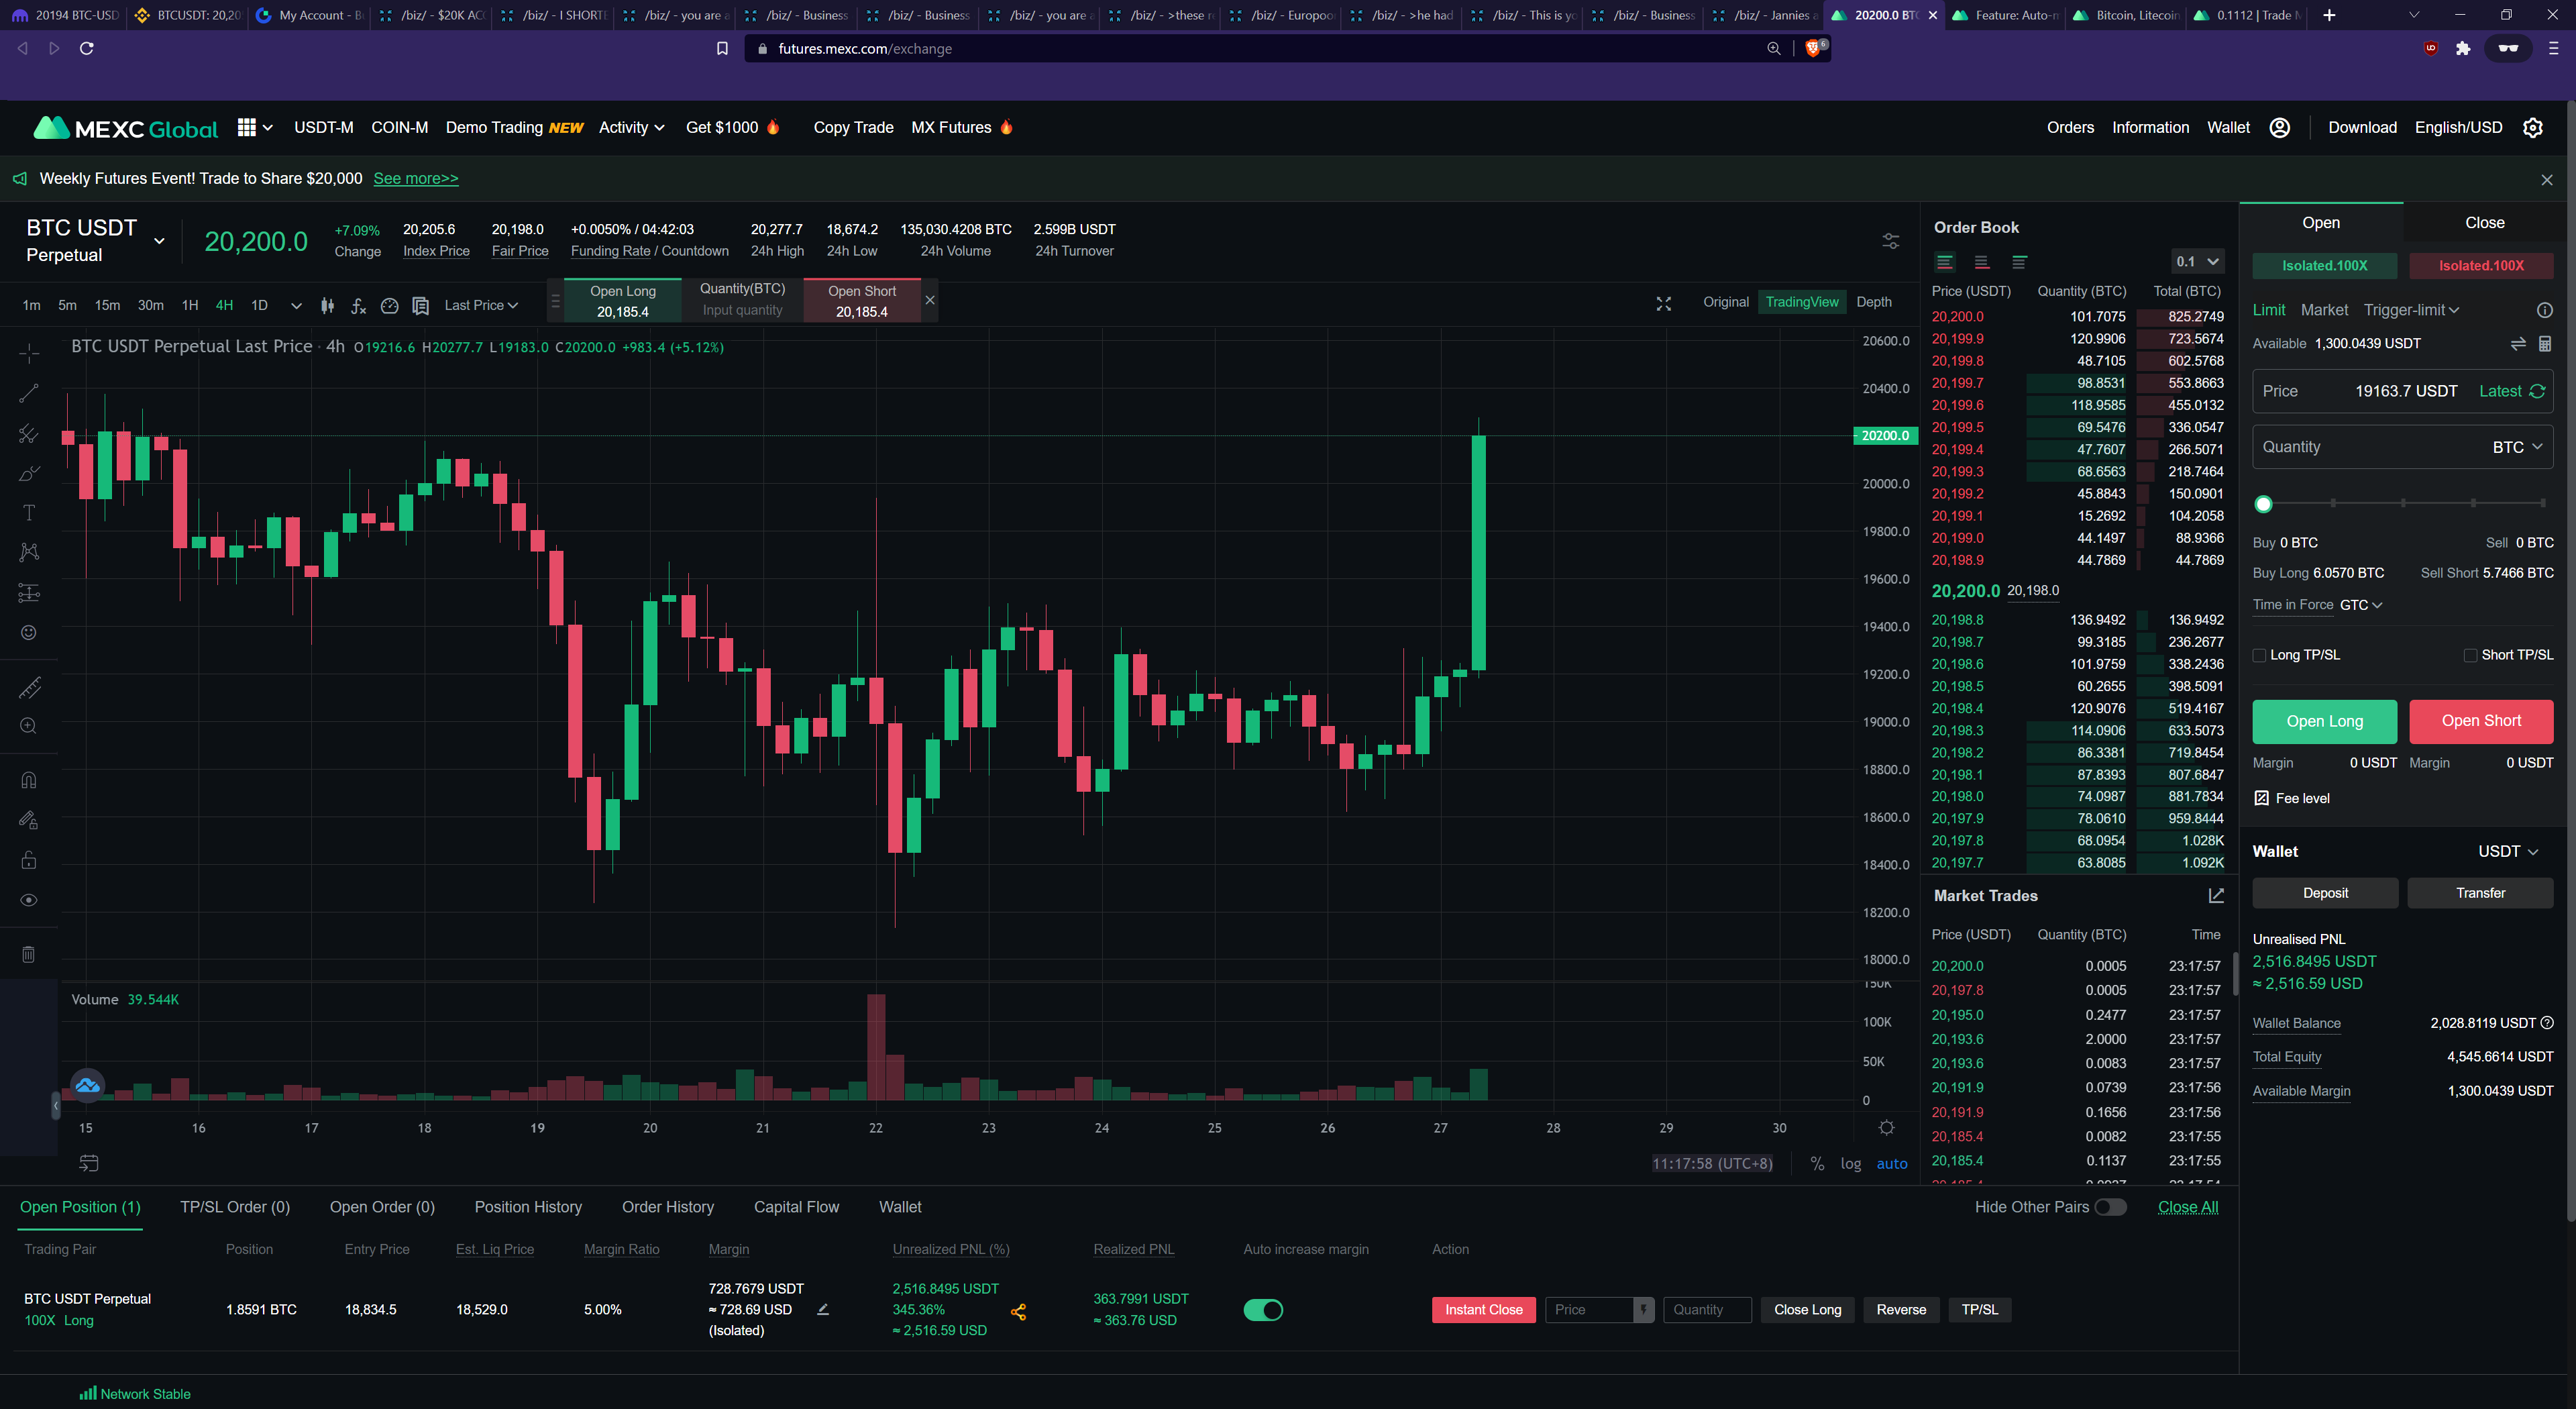Open the Last Price dropdown
The image size is (2576, 1409).
(481, 305)
